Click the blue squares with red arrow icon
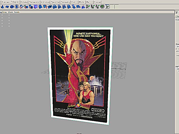 click(21, 7)
